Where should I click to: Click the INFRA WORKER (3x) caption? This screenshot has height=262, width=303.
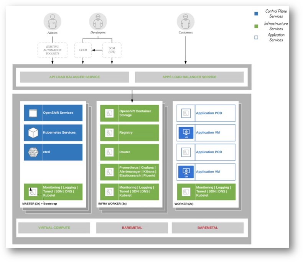[112, 204]
